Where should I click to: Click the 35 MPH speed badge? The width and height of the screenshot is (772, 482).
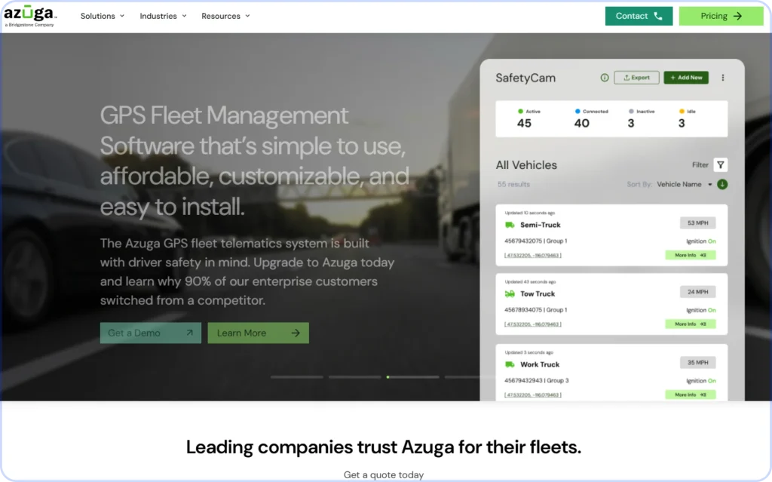pos(697,362)
